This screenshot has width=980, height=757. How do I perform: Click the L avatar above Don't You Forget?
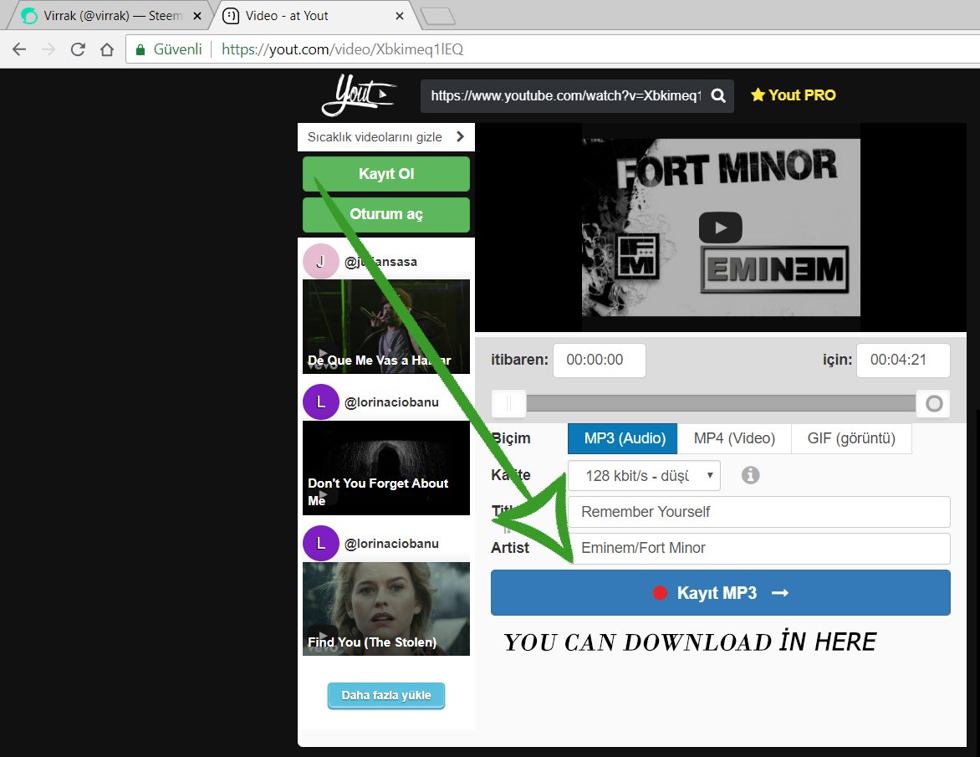[320, 402]
